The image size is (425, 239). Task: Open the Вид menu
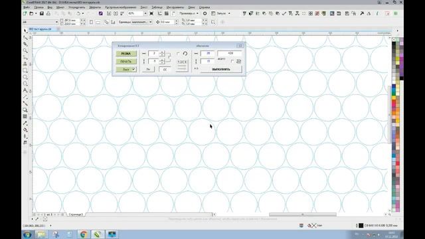pos(50,7)
